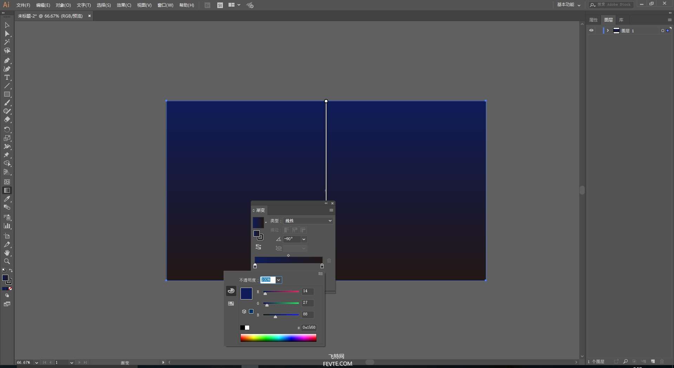Click the delete gradient stop trash icon

(329, 261)
